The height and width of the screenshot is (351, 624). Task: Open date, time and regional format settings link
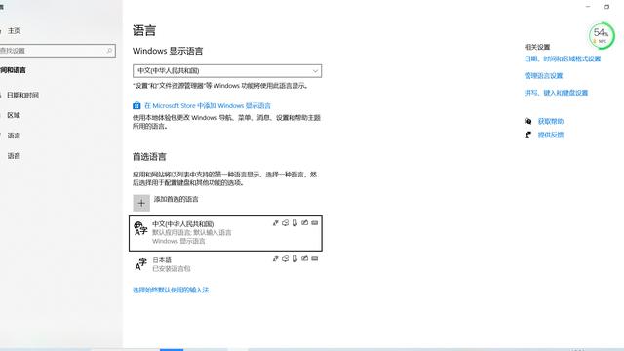pos(563,58)
